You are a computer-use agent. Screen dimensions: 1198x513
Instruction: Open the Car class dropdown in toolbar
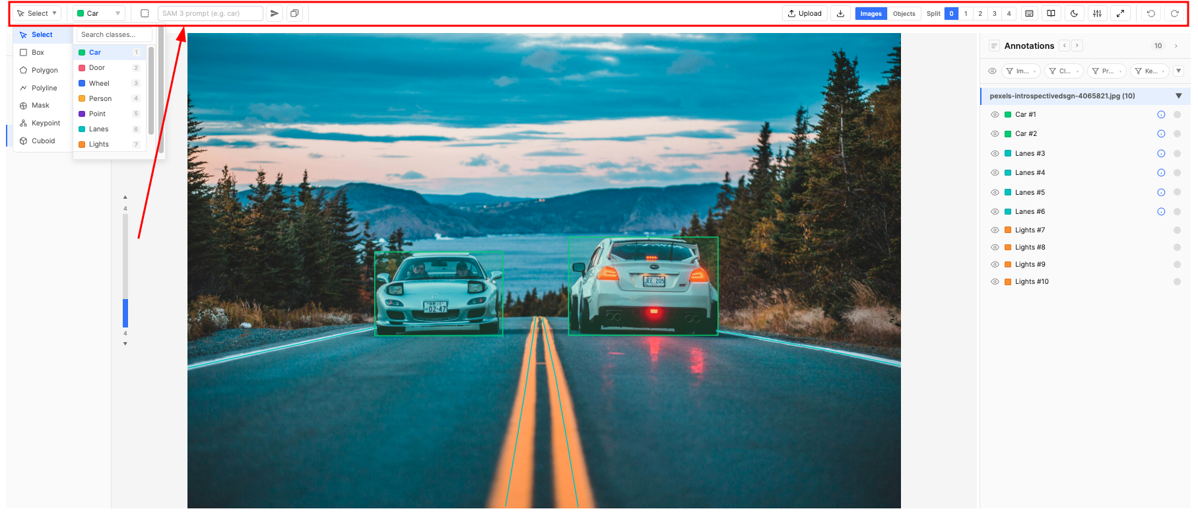[99, 13]
